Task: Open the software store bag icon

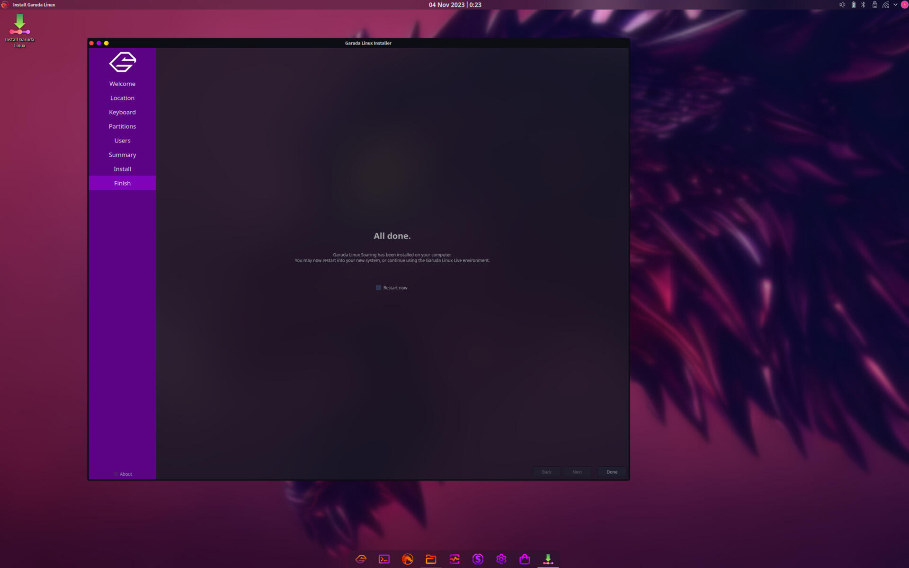Action: (x=525, y=559)
